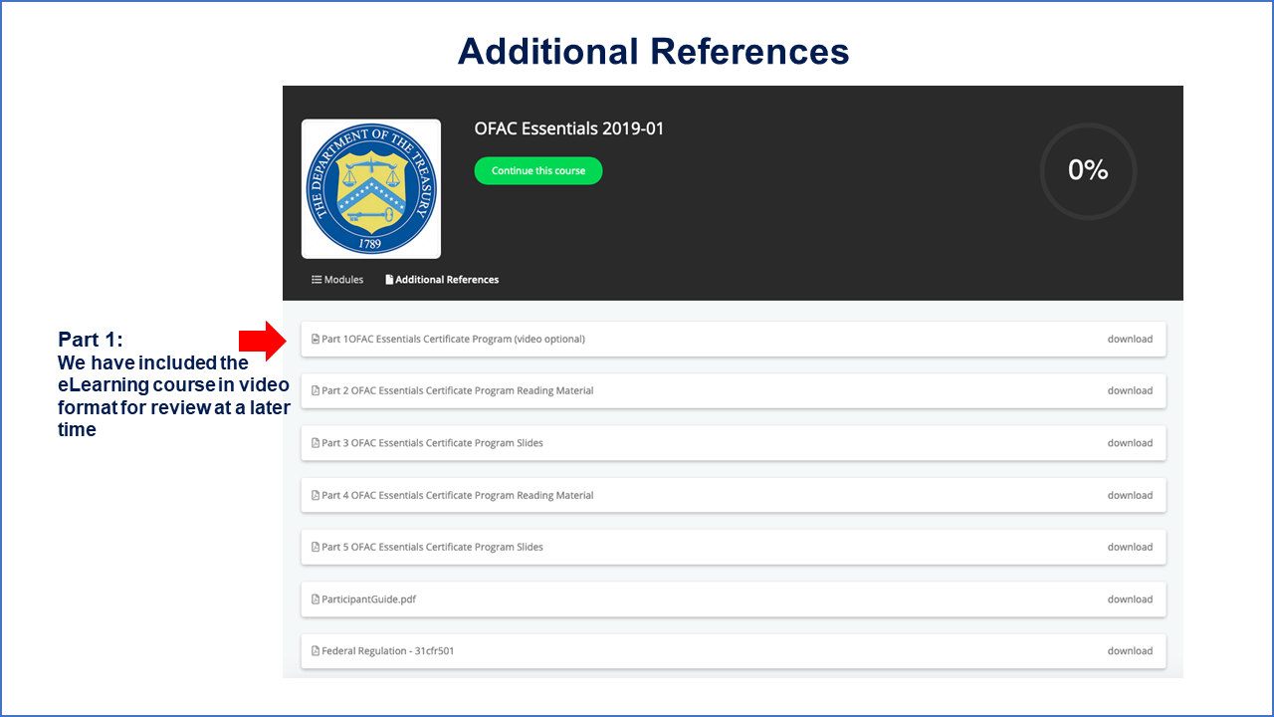Image resolution: width=1274 pixels, height=717 pixels.
Task: Select Part 1 OFAC Essentials Certificate Program text
Action: coord(454,339)
